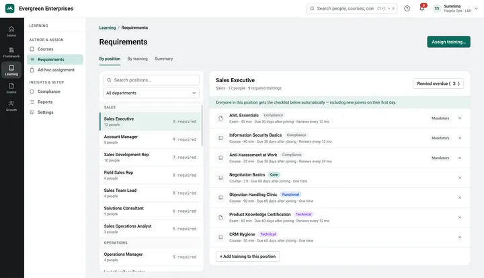484x278 pixels.
Task: Click the Courses sidebar icon
Action: tap(32, 49)
